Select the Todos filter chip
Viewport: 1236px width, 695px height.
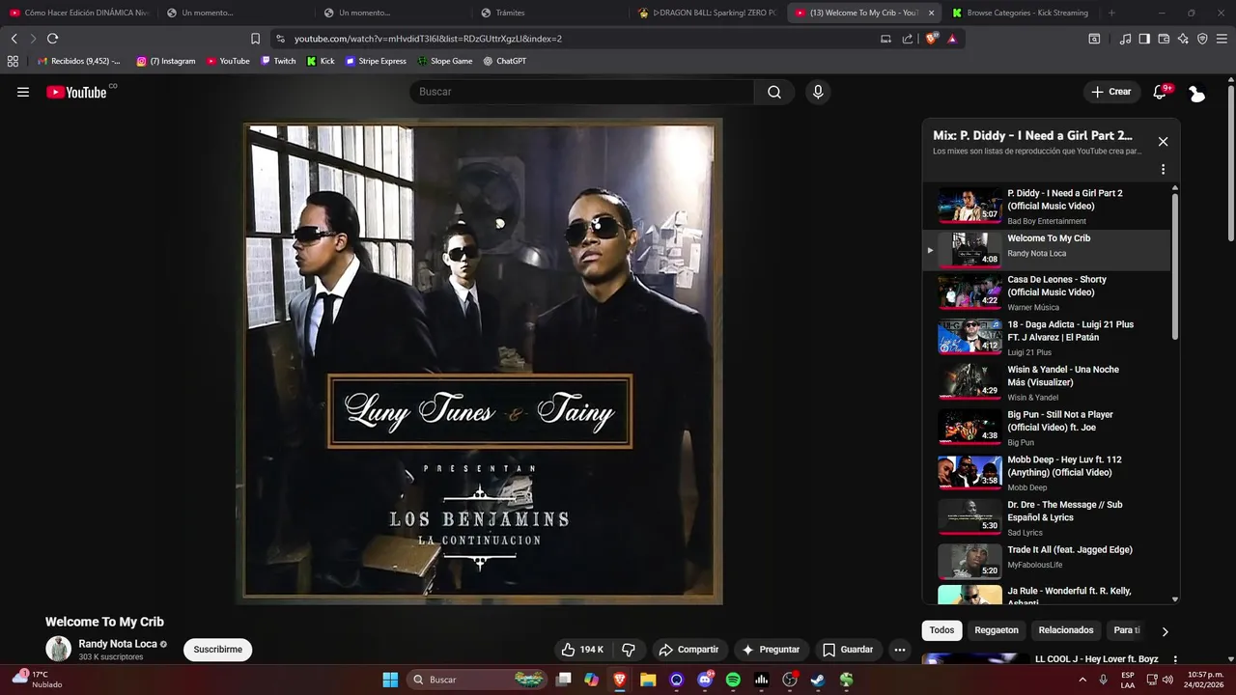(x=941, y=630)
